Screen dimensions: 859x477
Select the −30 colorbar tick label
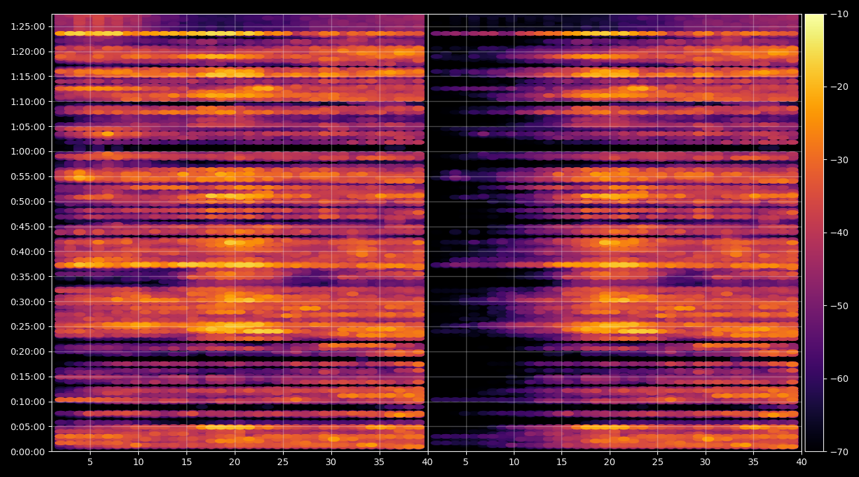(839, 160)
